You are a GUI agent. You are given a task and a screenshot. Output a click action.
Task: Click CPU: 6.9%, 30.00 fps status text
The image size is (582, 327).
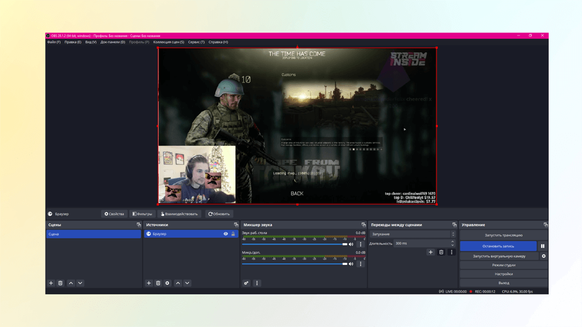(x=517, y=292)
